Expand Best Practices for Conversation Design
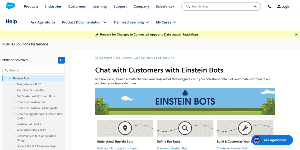 [x=14, y=136]
